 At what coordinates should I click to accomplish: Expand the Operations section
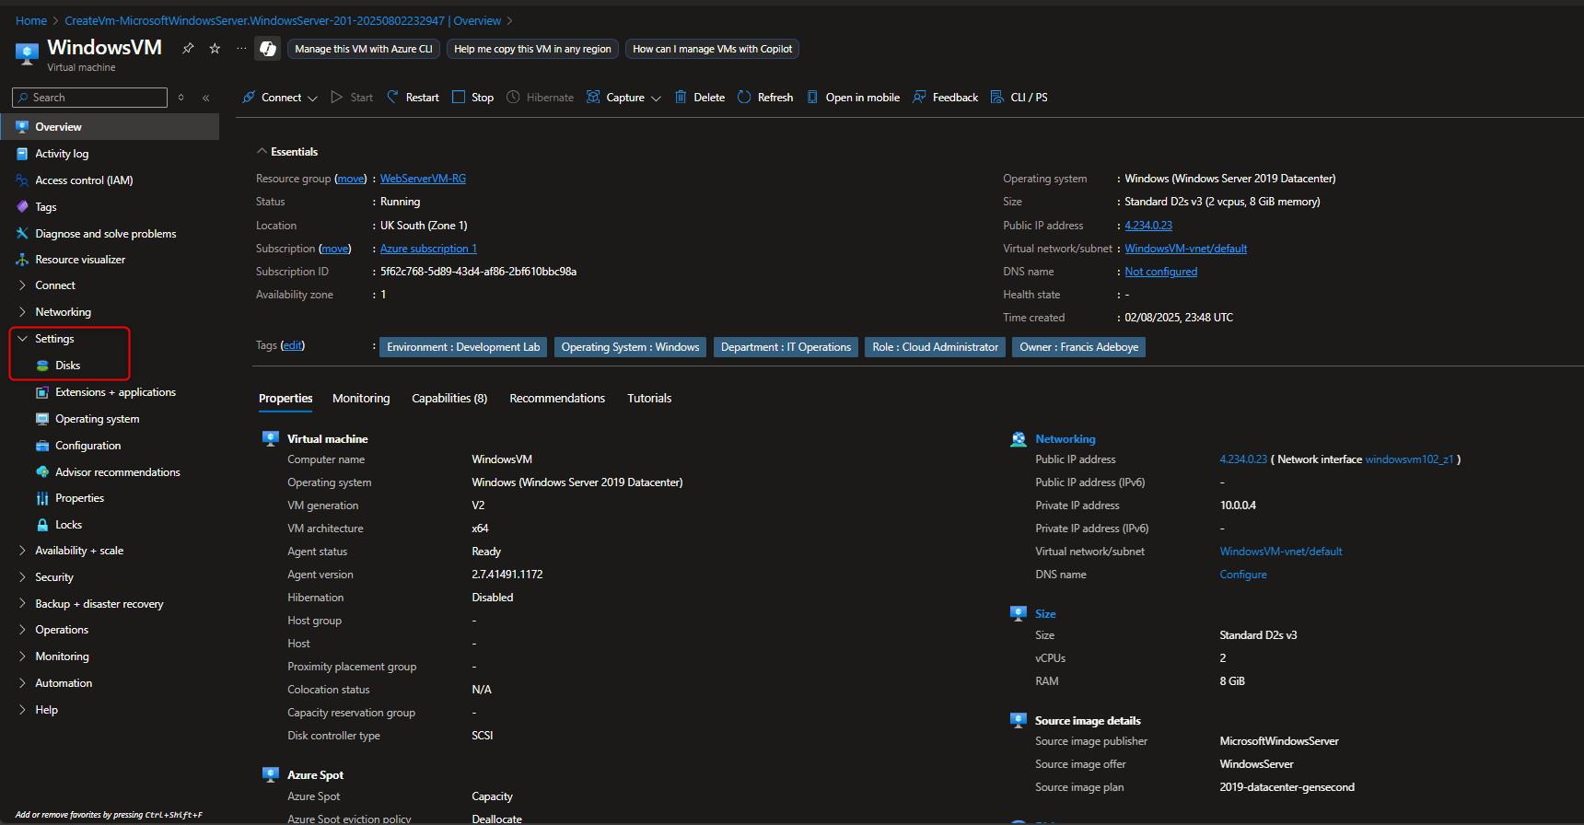point(62,630)
